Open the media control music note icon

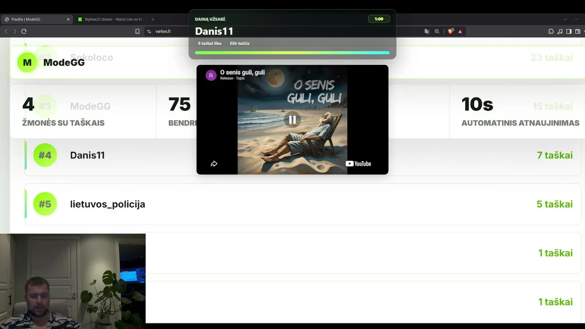pos(560,32)
